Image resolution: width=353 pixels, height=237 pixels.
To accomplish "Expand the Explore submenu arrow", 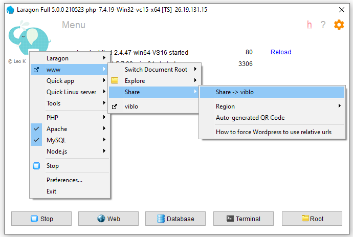I will [x=195, y=80].
